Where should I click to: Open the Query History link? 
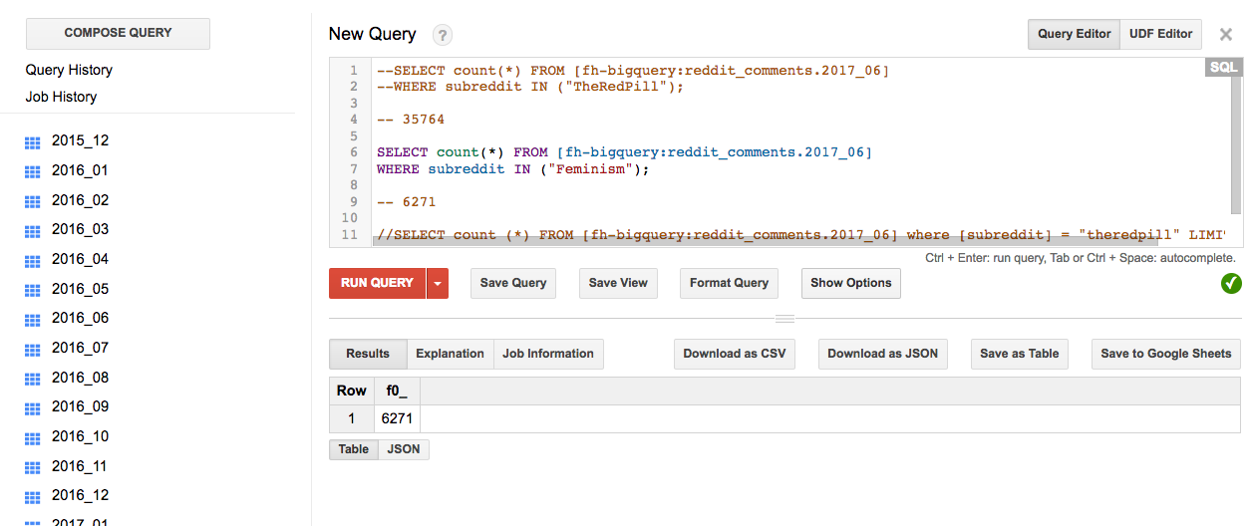pos(69,70)
